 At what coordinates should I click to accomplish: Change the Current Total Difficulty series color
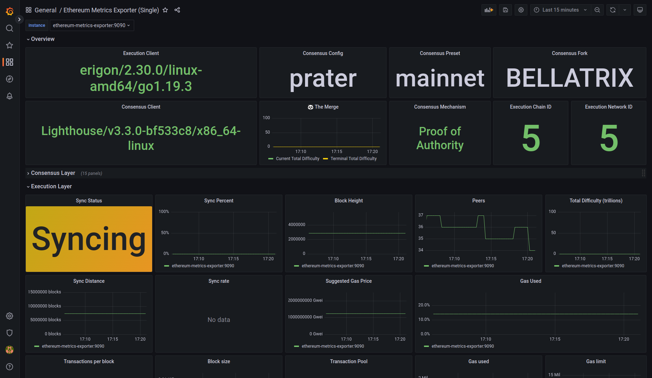click(271, 159)
